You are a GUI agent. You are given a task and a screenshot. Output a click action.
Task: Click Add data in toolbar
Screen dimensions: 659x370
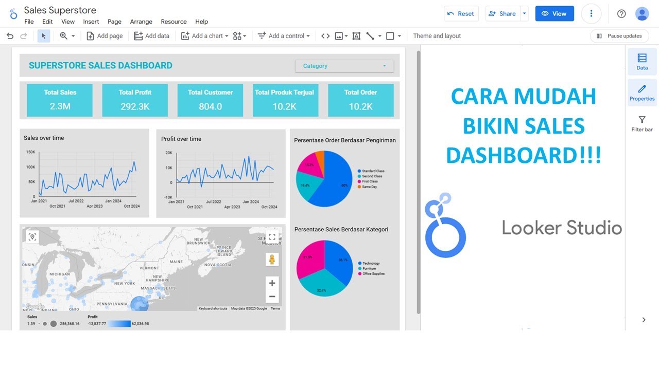coord(151,36)
